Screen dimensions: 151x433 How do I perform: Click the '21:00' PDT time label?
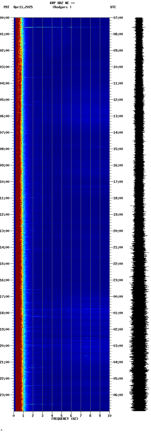5,362
